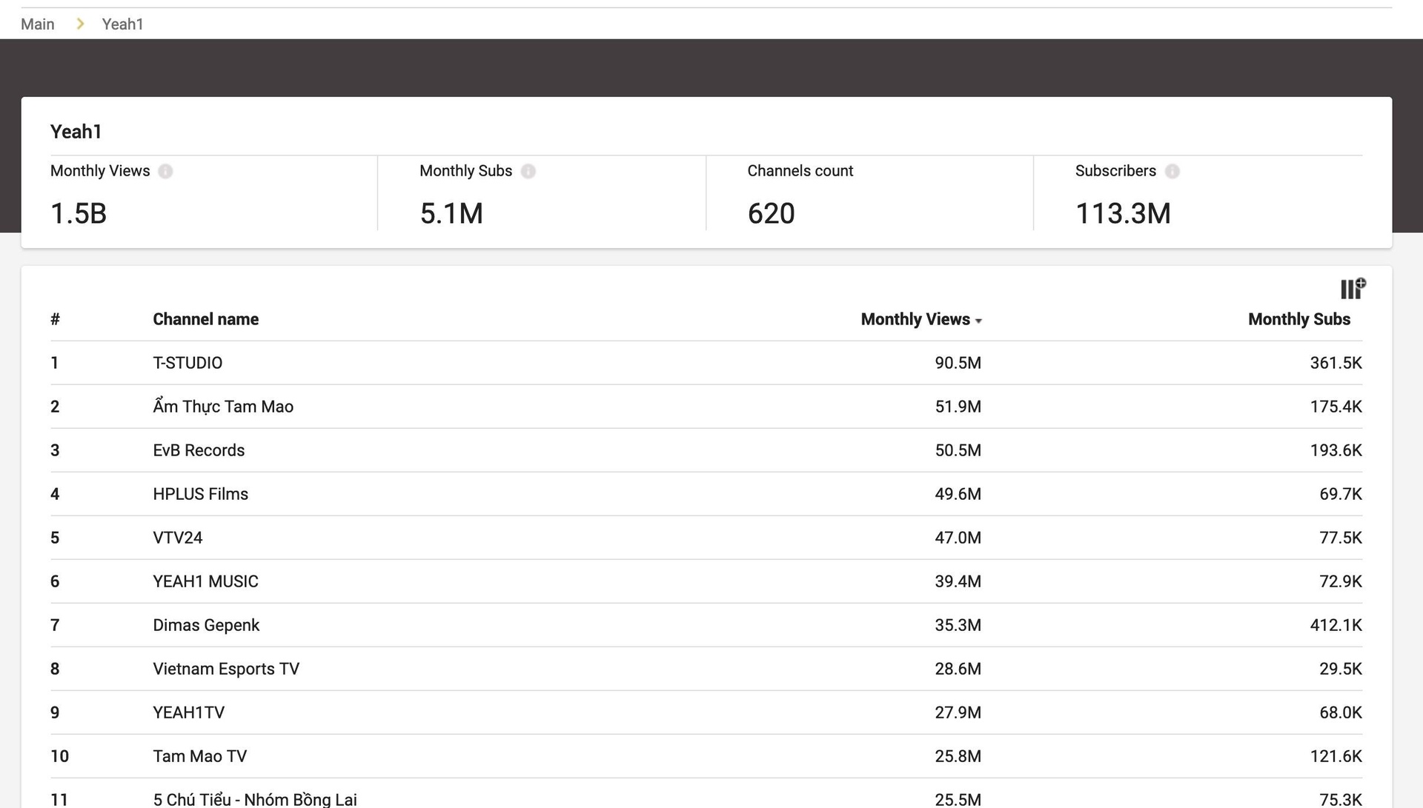
Task: Select 175.4K monthly subs value
Action: [x=1336, y=407]
